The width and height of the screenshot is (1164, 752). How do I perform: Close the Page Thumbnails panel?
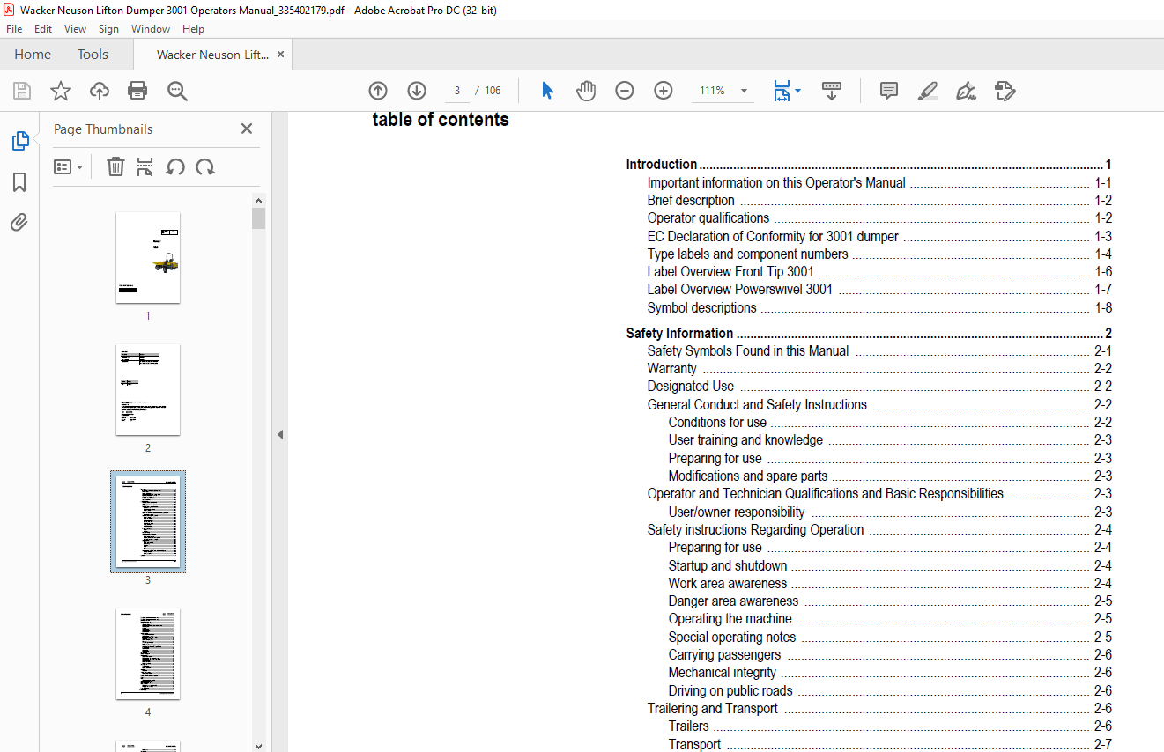pos(247,129)
